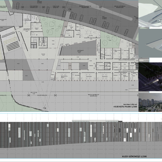Select the Teras room in plan
The image size is (162, 162).
point(53,42)
